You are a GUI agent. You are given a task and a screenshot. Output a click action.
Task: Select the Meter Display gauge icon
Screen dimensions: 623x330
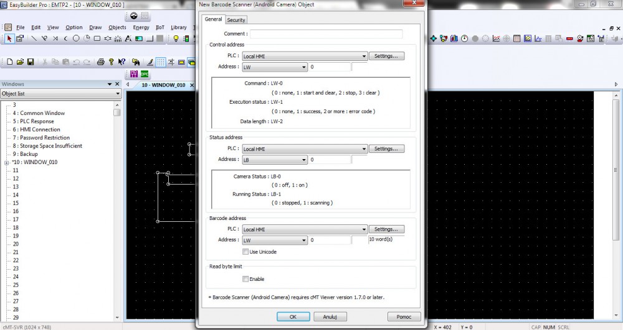(464, 39)
